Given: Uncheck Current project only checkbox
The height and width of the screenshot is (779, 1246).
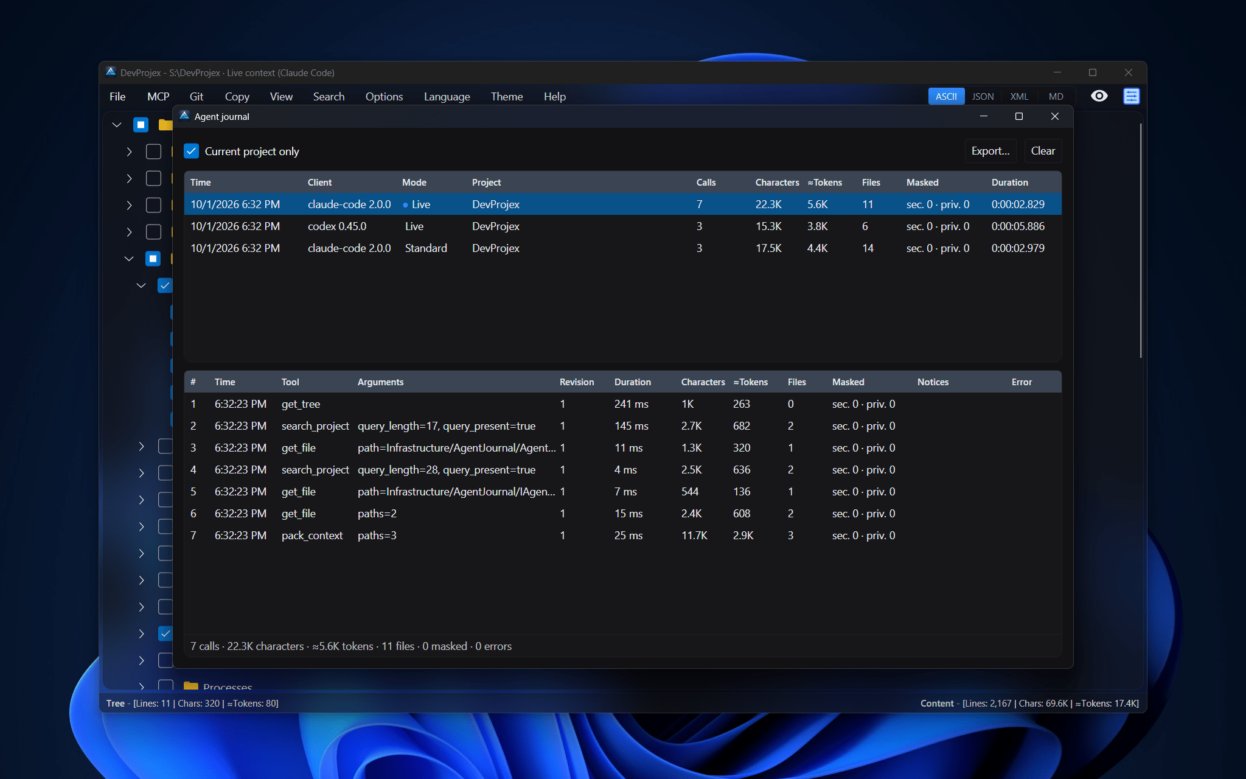Looking at the screenshot, I should click(192, 151).
